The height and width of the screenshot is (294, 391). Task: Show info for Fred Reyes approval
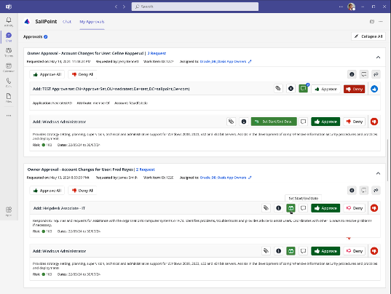(352, 191)
